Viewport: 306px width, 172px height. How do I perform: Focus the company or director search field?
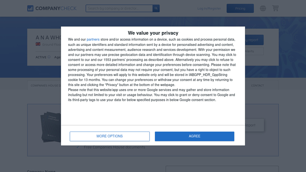tap(119, 8)
